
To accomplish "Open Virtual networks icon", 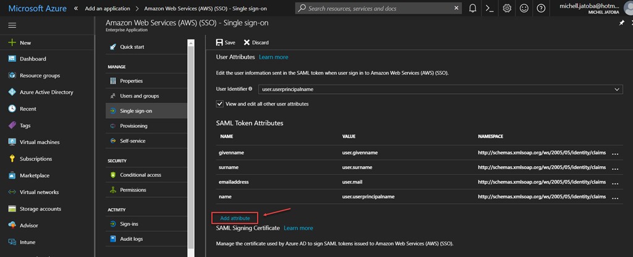I will pos(12,192).
